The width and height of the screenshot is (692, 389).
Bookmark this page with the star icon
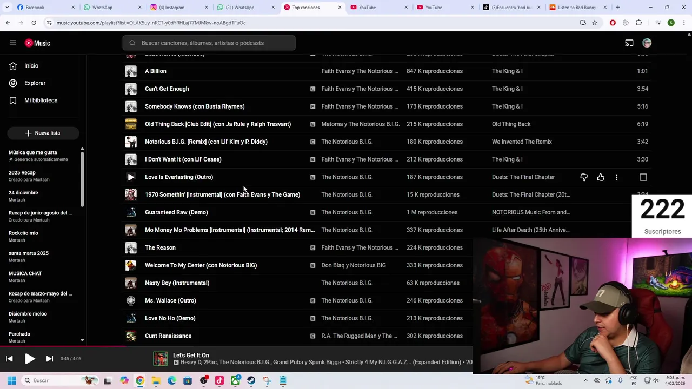pos(595,23)
